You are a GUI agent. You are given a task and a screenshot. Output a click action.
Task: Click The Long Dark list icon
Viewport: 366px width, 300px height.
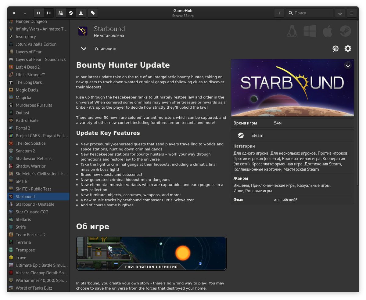[11, 82]
